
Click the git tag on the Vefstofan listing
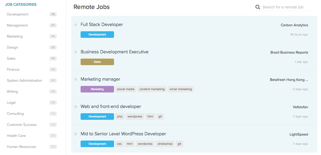[x=160, y=116]
